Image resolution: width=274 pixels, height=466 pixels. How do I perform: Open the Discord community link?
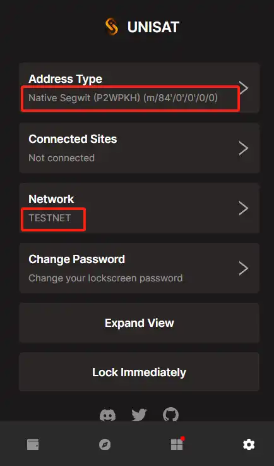click(x=107, y=415)
